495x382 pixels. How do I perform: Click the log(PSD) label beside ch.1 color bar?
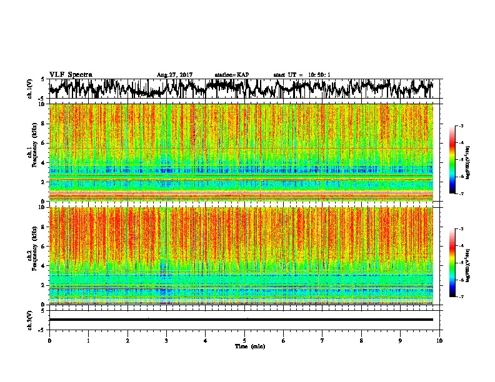click(x=468, y=162)
